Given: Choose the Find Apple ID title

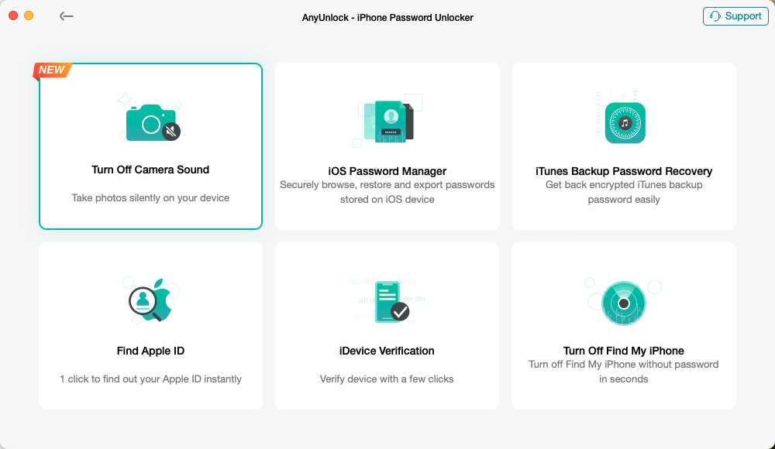Looking at the screenshot, I should click(x=150, y=351).
